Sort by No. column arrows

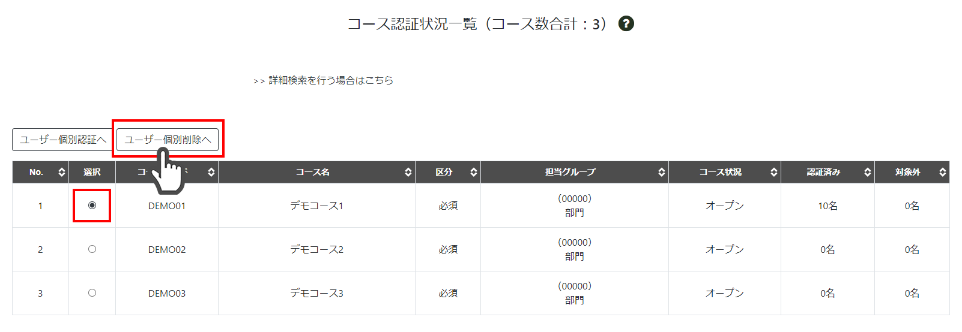click(61, 172)
